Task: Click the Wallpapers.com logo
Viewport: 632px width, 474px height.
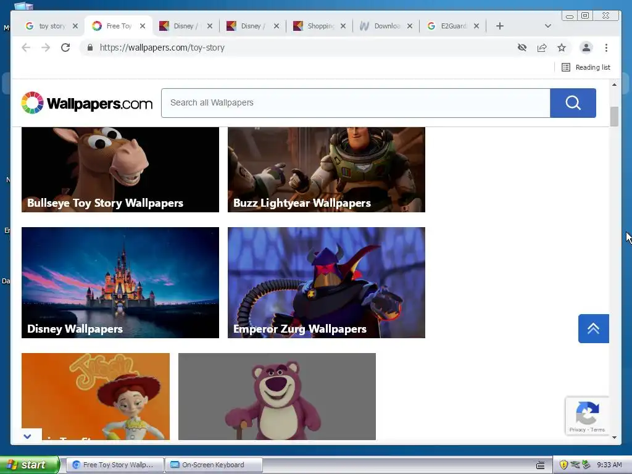Action: 87,103
